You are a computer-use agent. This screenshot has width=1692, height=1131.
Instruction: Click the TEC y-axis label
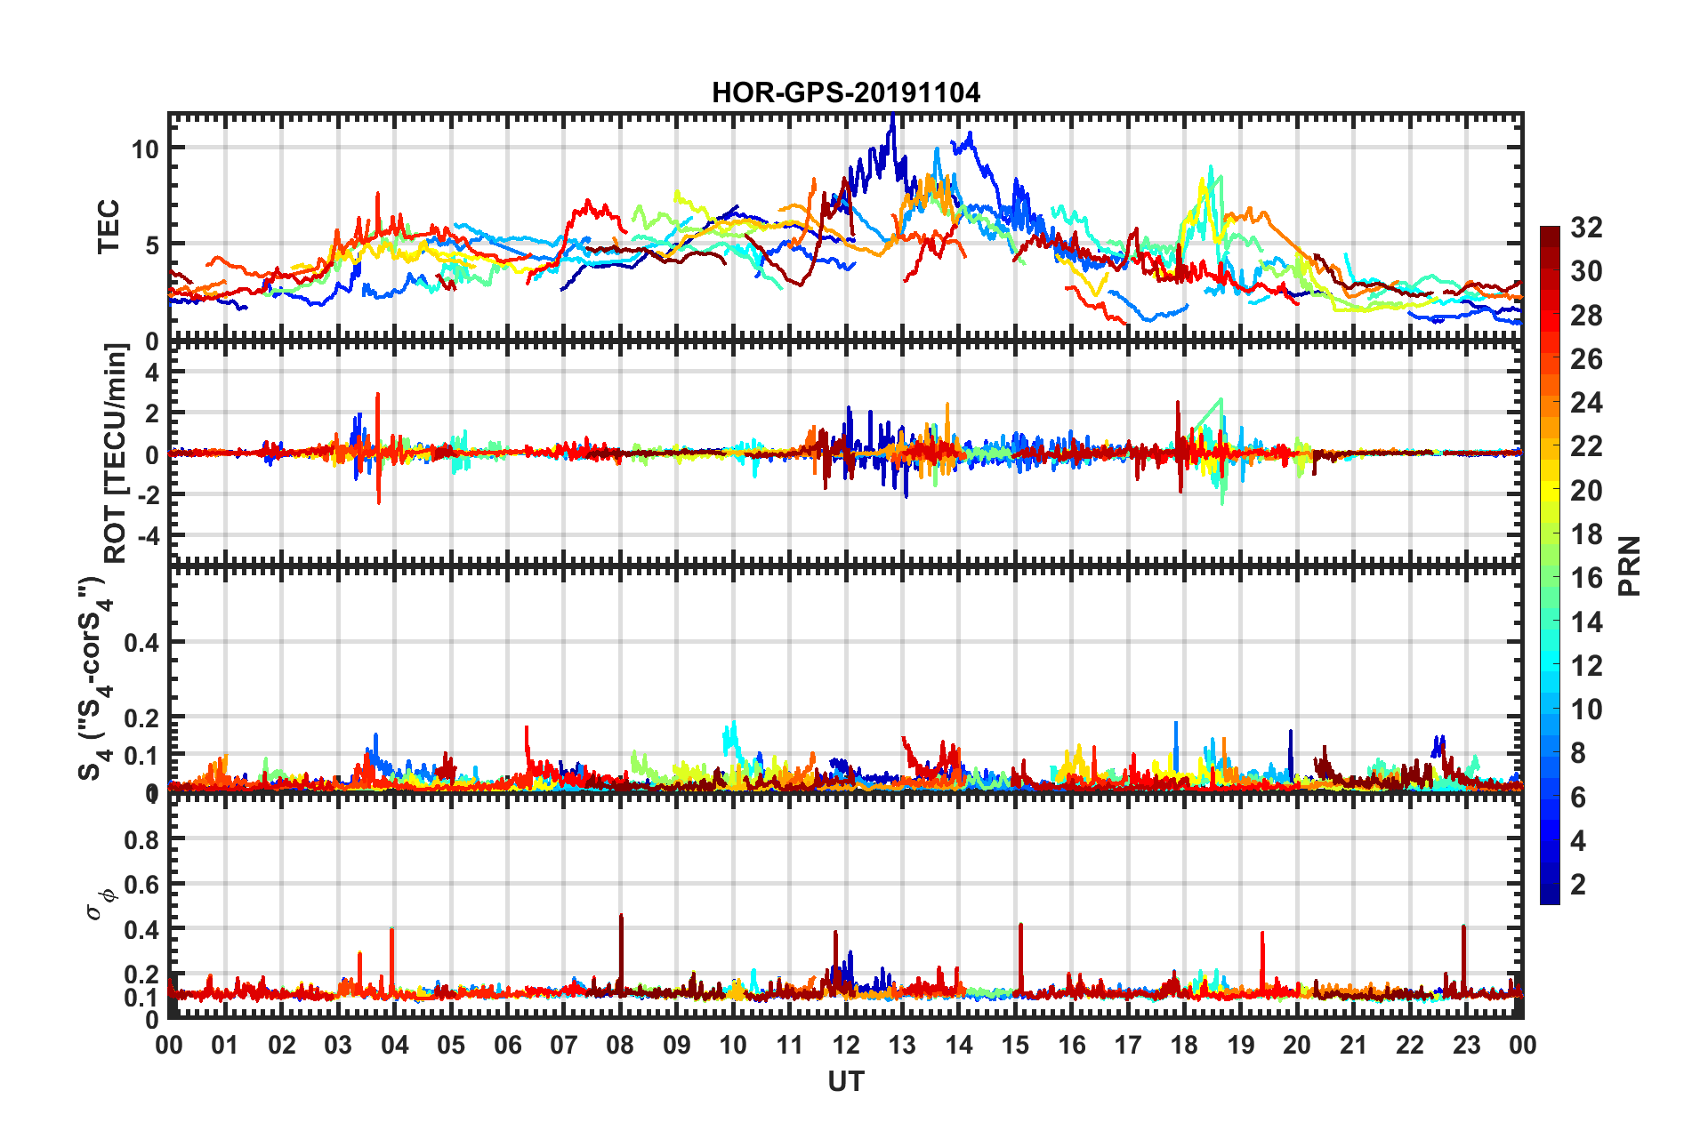pyautogui.click(x=108, y=227)
